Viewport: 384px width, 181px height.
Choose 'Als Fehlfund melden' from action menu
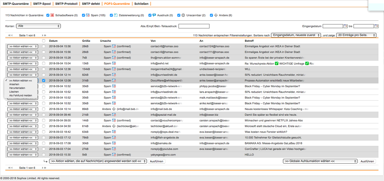click(x=21, y=95)
